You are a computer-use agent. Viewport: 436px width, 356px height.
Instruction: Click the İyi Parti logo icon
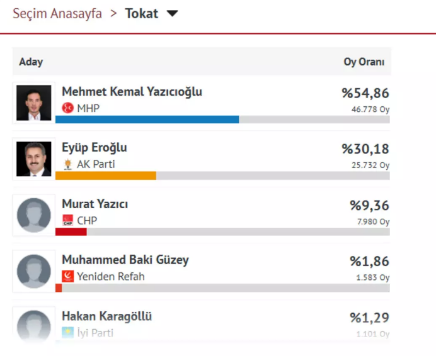[x=67, y=332]
